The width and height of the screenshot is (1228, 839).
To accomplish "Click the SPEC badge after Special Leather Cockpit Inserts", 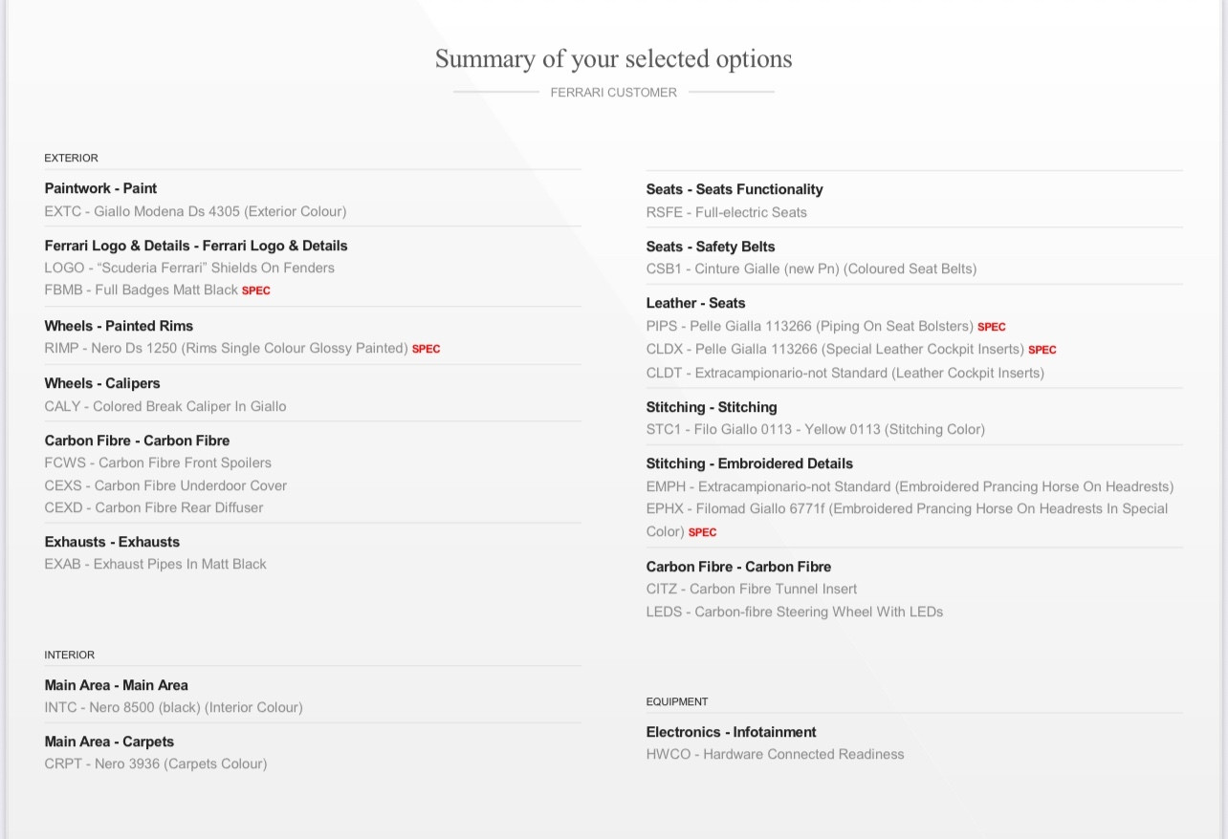I will (1042, 350).
